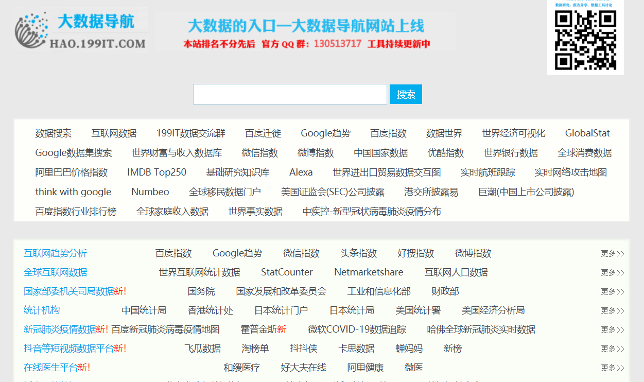Open Google趋势 in the top panel
The width and height of the screenshot is (644, 382).
pyautogui.click(x=326, y=133)
